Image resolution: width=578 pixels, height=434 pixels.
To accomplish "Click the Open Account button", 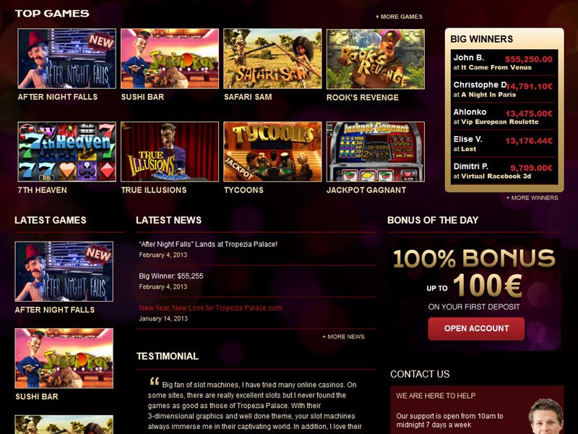I will [476, 328].
